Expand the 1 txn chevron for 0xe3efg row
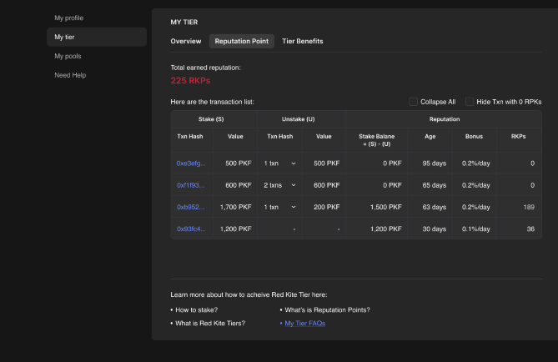Image resolution: width=558 pixels, height=362 pixels. point(294,163)
